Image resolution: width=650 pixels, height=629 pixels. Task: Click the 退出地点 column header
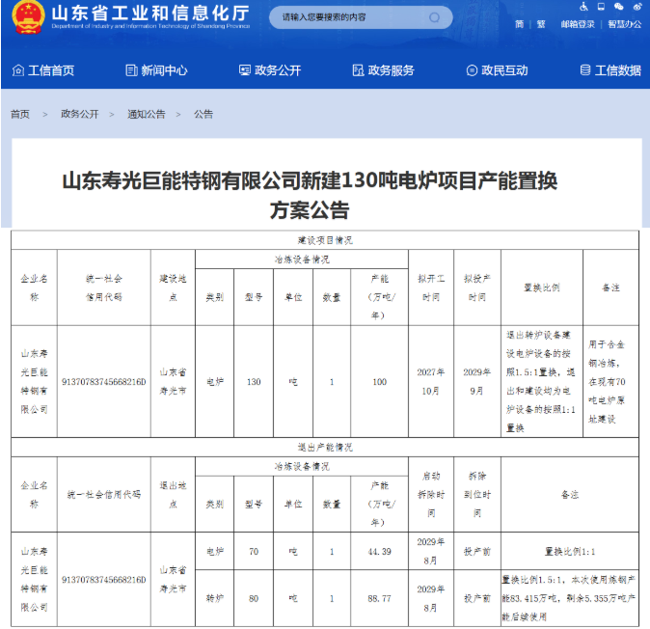173,495
